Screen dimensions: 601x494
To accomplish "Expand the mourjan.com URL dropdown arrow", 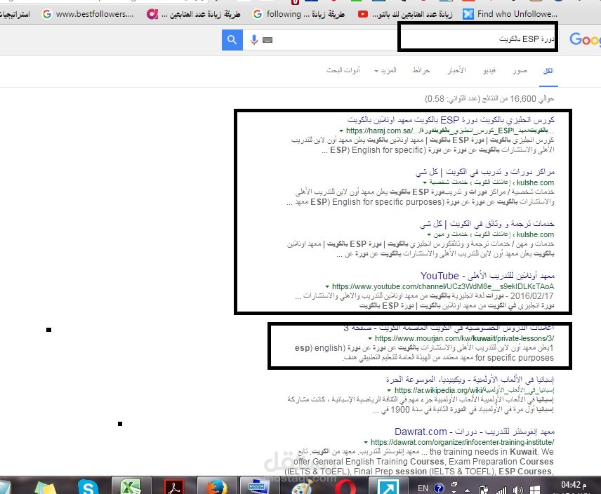I will (x=370, y=338).
